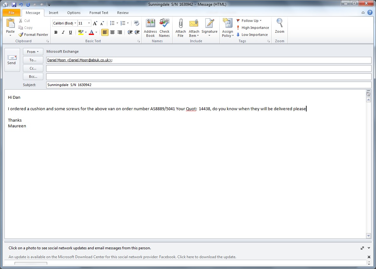Shrink font size with the small A

[102, 23]
